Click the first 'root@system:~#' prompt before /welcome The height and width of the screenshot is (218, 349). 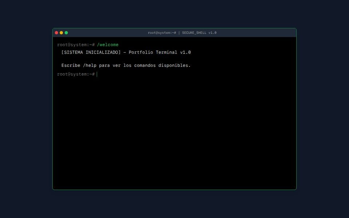coord(76,45)
